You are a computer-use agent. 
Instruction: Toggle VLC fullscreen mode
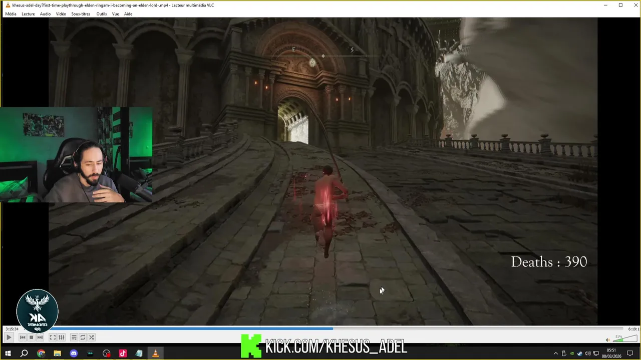[x=53, y=337]
